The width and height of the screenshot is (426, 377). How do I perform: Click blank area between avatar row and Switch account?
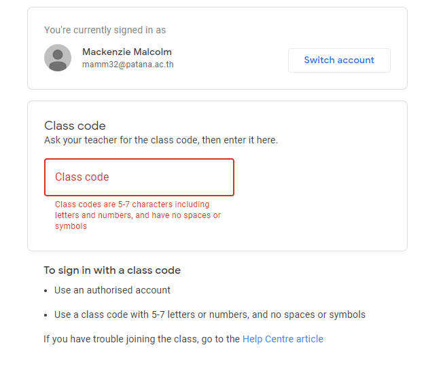click(231, 58)
